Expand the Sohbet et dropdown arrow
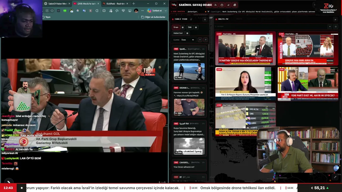 pos(166,11)
